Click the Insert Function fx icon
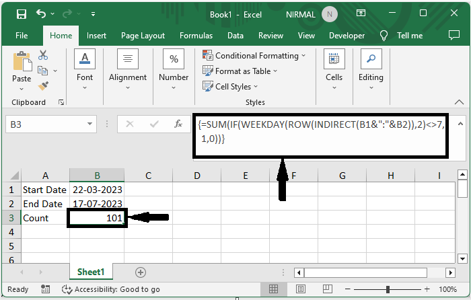The height and width of the screenshot is (300, 471). pyautogui.click(x=178, y=124)
